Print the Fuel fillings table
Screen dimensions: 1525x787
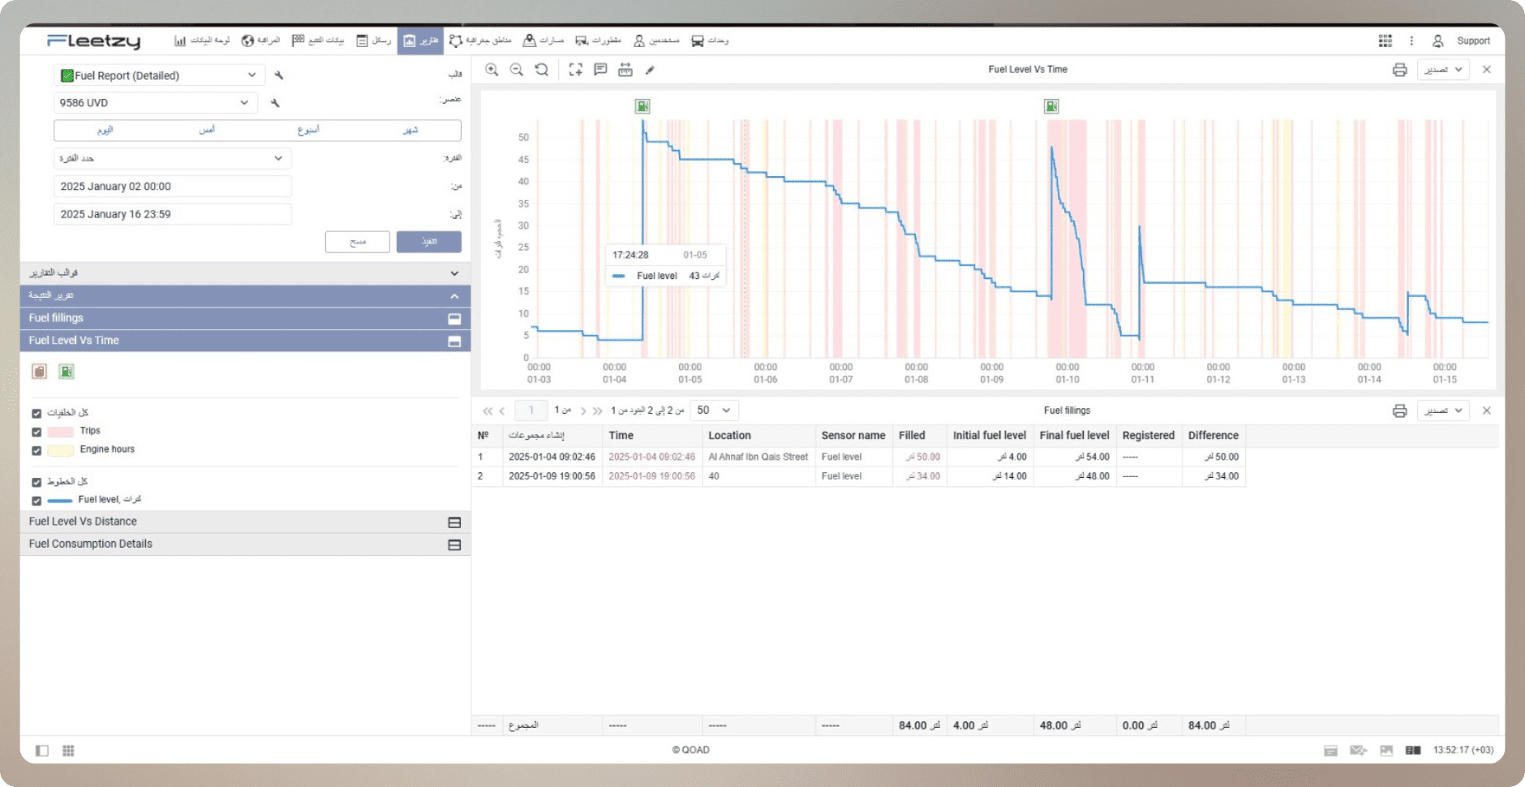pyautogui.click(x=1399, y=411)
